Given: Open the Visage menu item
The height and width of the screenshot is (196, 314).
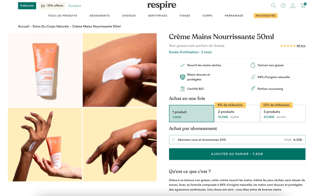Looking at the screenshot, I should 185,16.
